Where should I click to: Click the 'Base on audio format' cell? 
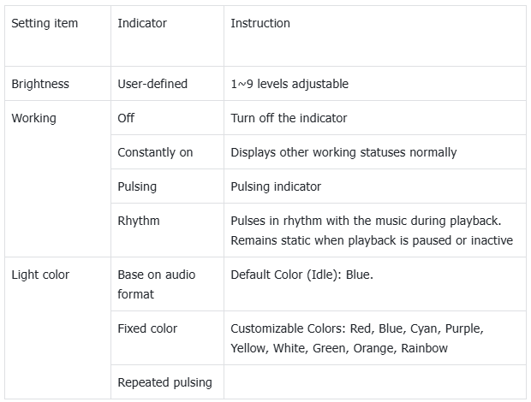156,284
